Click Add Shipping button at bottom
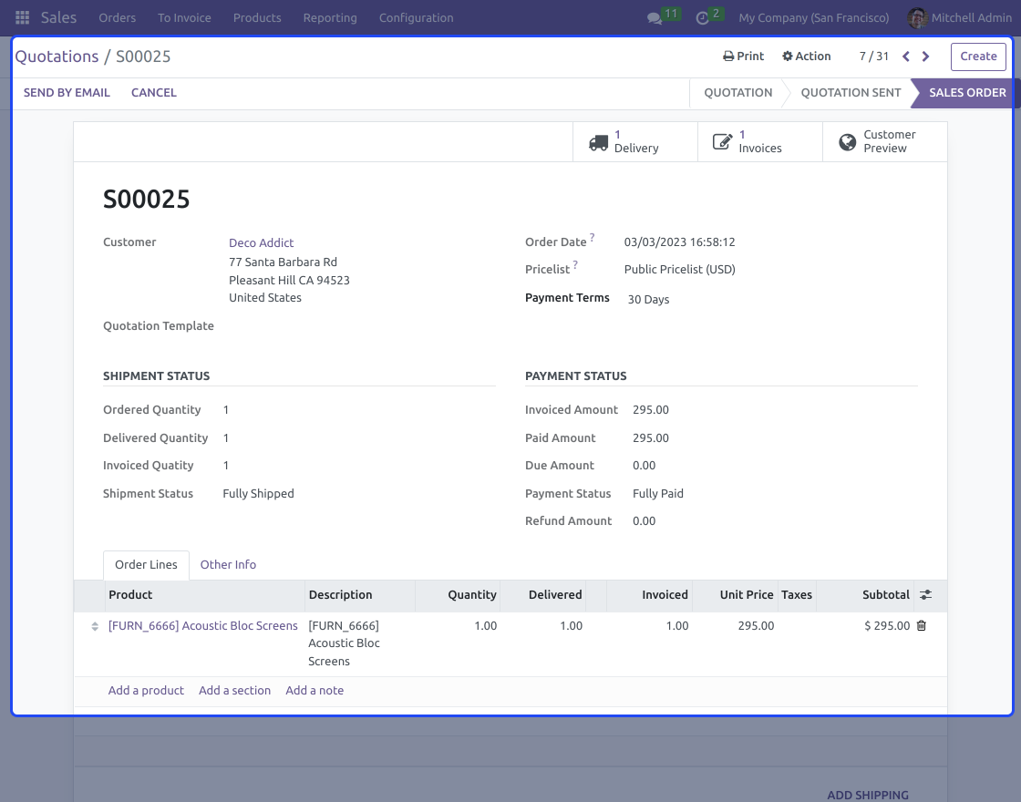The image size is (1021, 802). click(867, 795)
